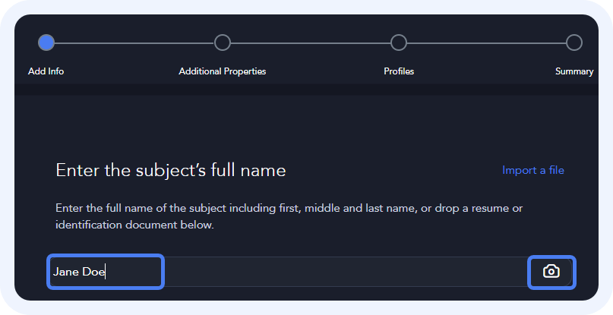
Task: Click the 'identification document below' text line
Action: (134, 225)
